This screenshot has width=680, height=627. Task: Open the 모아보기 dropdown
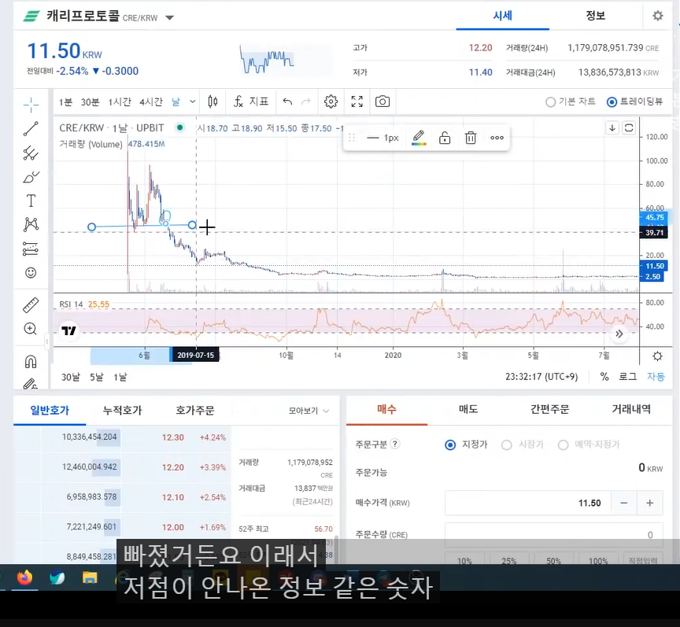coord(309,411)
